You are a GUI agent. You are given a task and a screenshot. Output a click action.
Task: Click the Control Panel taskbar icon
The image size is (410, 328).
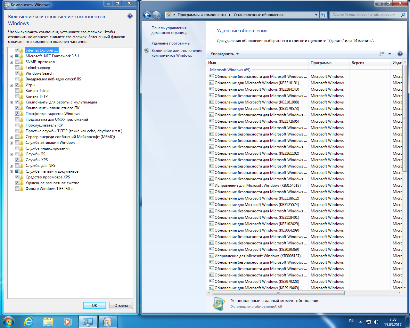point(88,321)
